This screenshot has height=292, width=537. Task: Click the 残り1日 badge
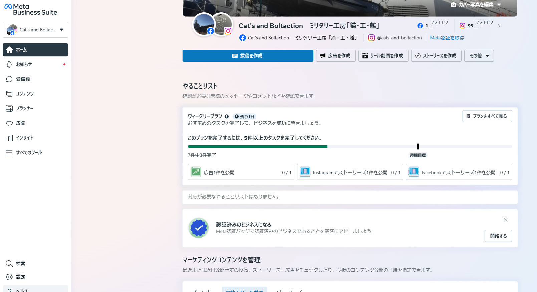point(244,116)
